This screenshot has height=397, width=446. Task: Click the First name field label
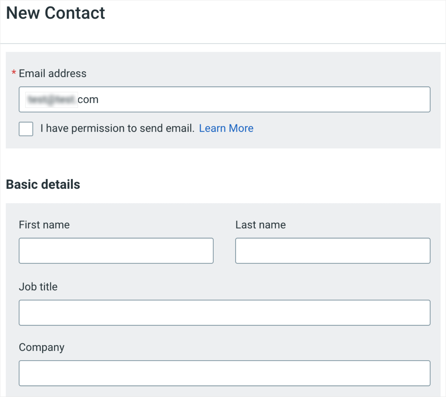pyautogui.click(x=44, y=225)
